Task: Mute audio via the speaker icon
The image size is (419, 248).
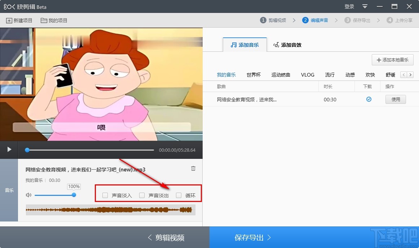Action: pos(28,195)
